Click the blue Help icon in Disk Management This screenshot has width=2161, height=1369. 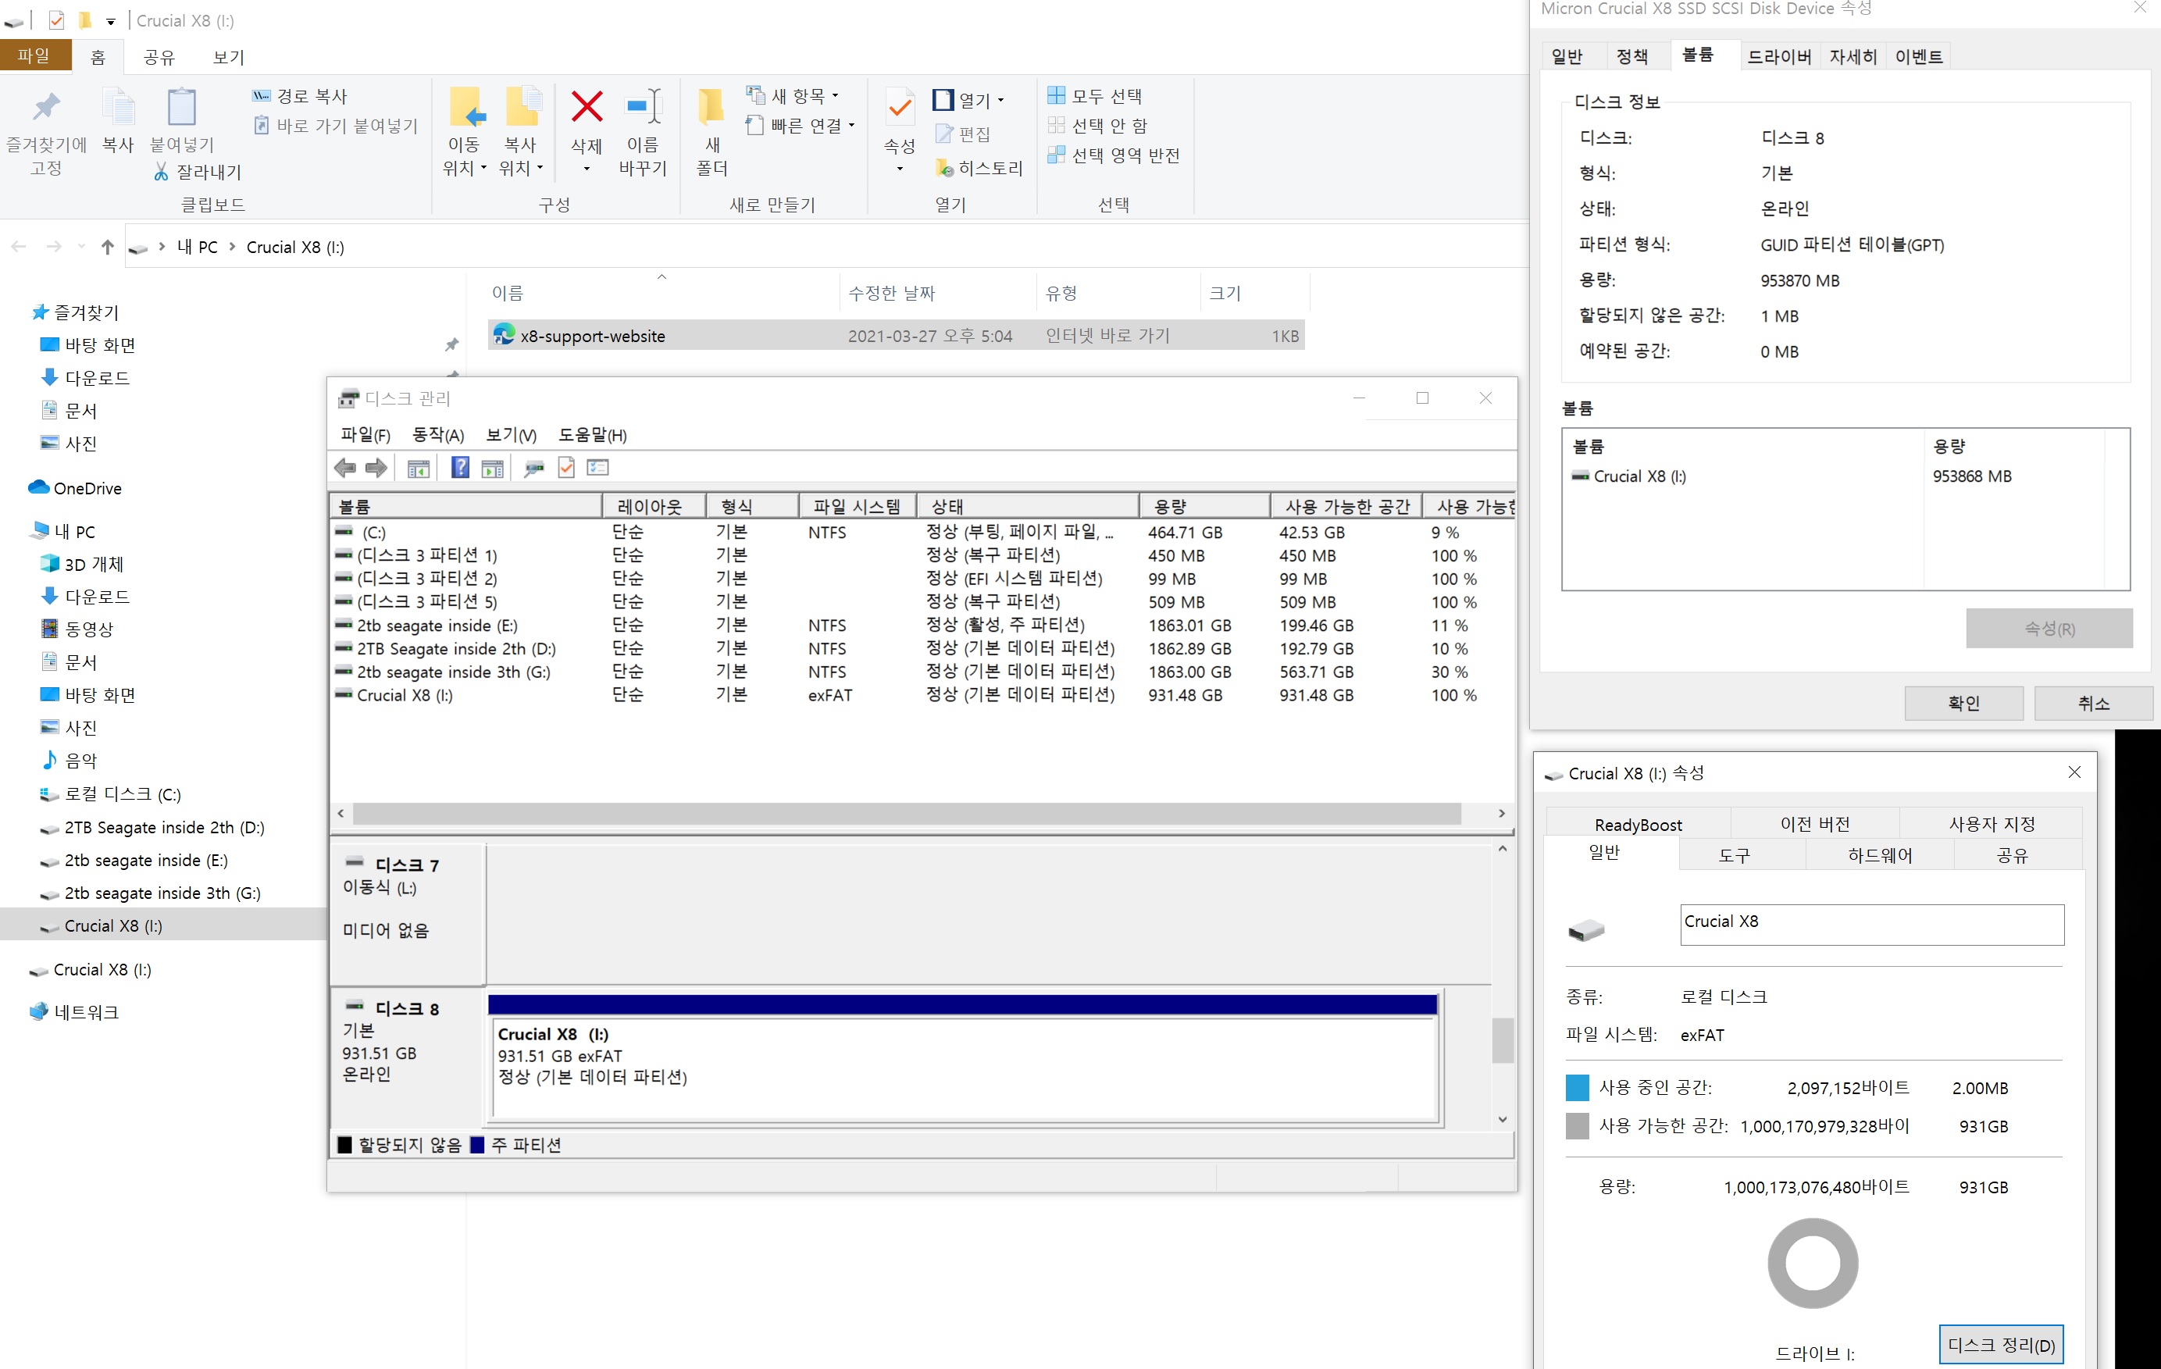(x=459, y=468)
